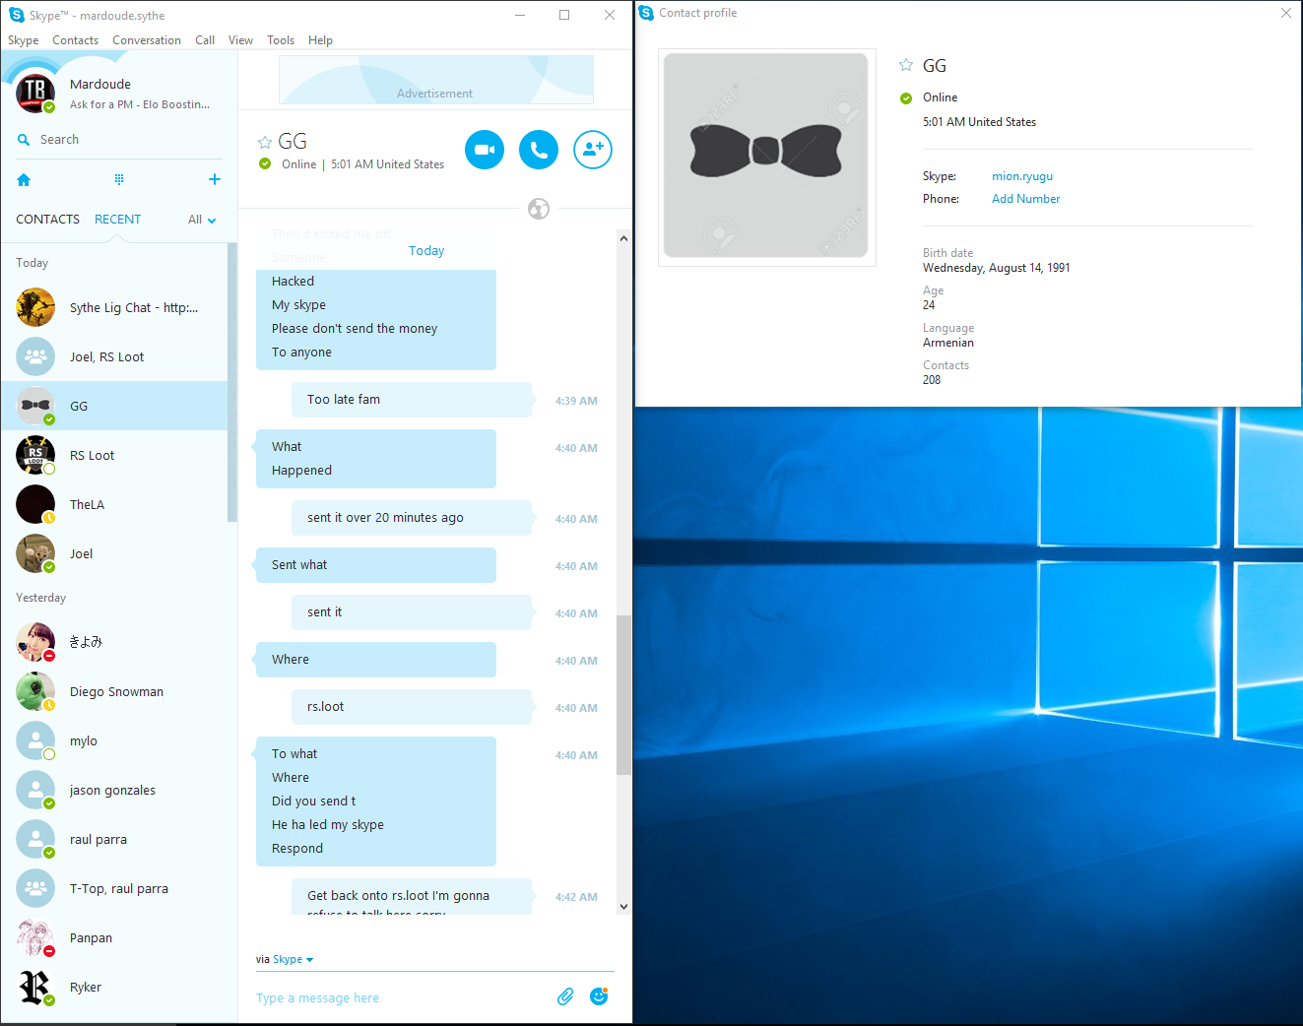The width and height of the screenshot is (1303, 1026).
Task: Click the mion.ryugu Skype name link
Action: [x=1022, y=176]
